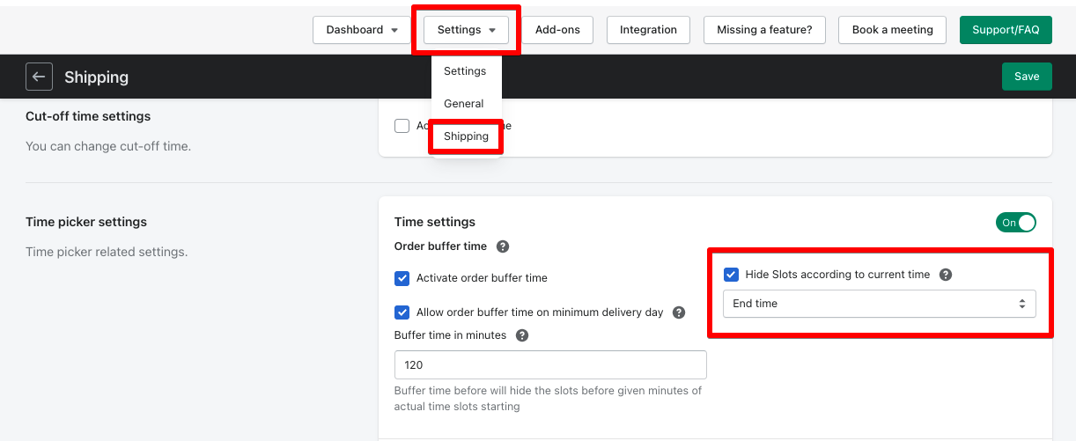Screen dimensions: 1076x441
Task: Uncheck Allow order buffer time on minimum delivery day
Action: [x=402, y=312]
